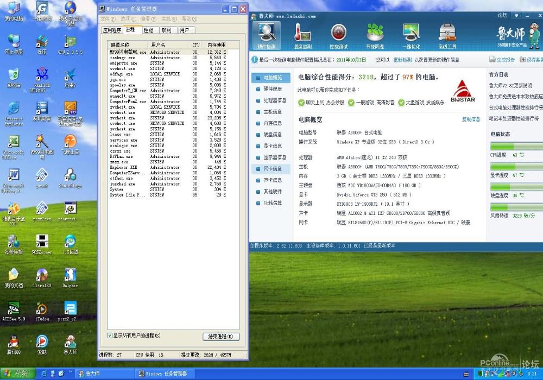Viewport: 543px width, 380px height.
Task: Click 重新检测 link in Ludashi
Action: point(402,60)
